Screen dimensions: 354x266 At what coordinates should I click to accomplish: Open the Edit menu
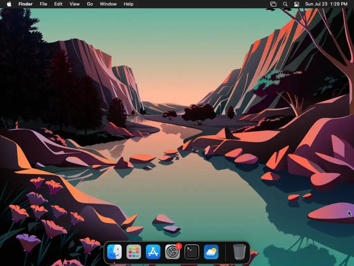pyautogui.click(x=58, y=4)
